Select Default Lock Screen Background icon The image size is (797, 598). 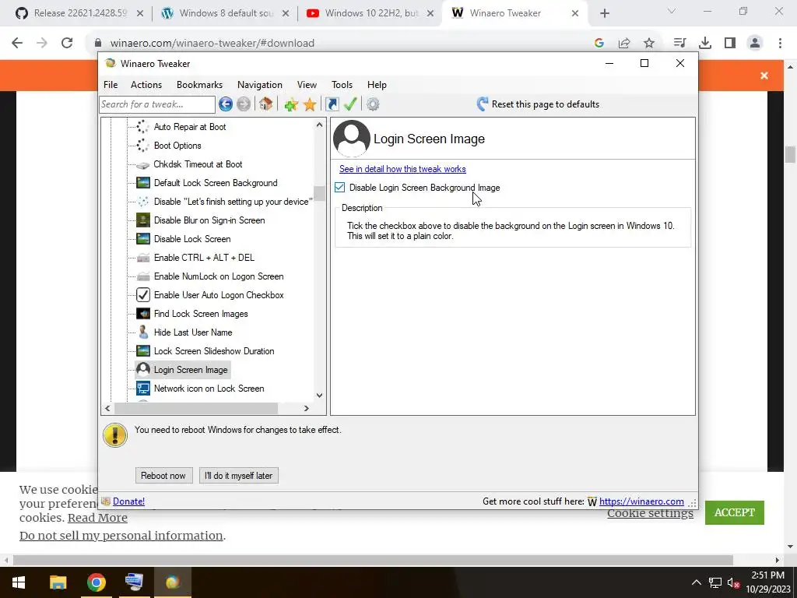pos(143,183)
